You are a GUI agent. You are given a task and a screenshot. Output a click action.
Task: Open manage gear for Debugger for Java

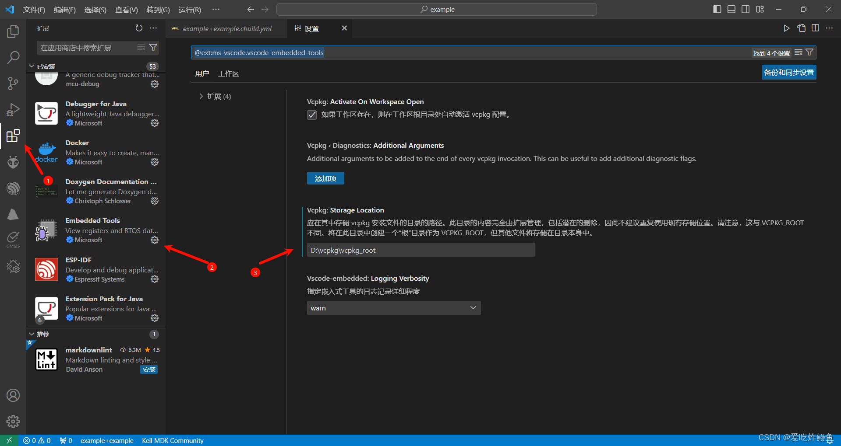point(155,123)
